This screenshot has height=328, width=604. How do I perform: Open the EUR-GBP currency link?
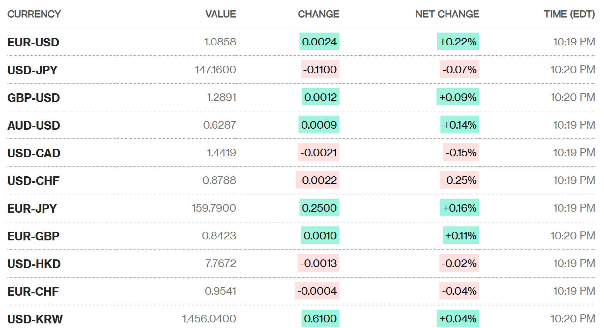pyautogui.click(x=33, y=236)
